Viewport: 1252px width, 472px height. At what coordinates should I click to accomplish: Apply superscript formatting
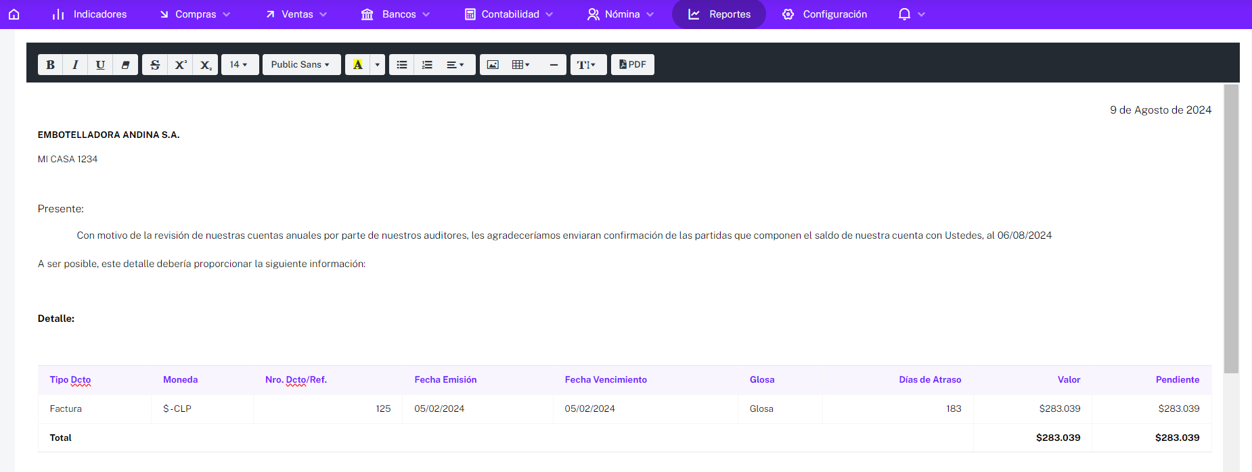coord(181,65)
